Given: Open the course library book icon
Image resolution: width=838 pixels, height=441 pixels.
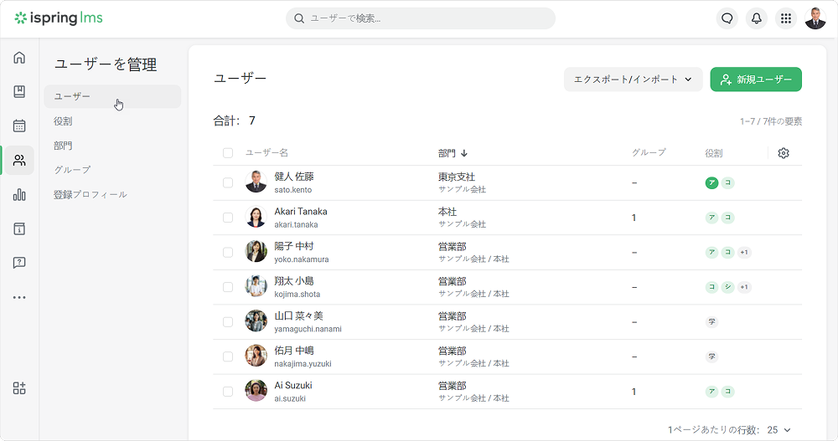Looking at the screenshot, I should click(19, 92).
